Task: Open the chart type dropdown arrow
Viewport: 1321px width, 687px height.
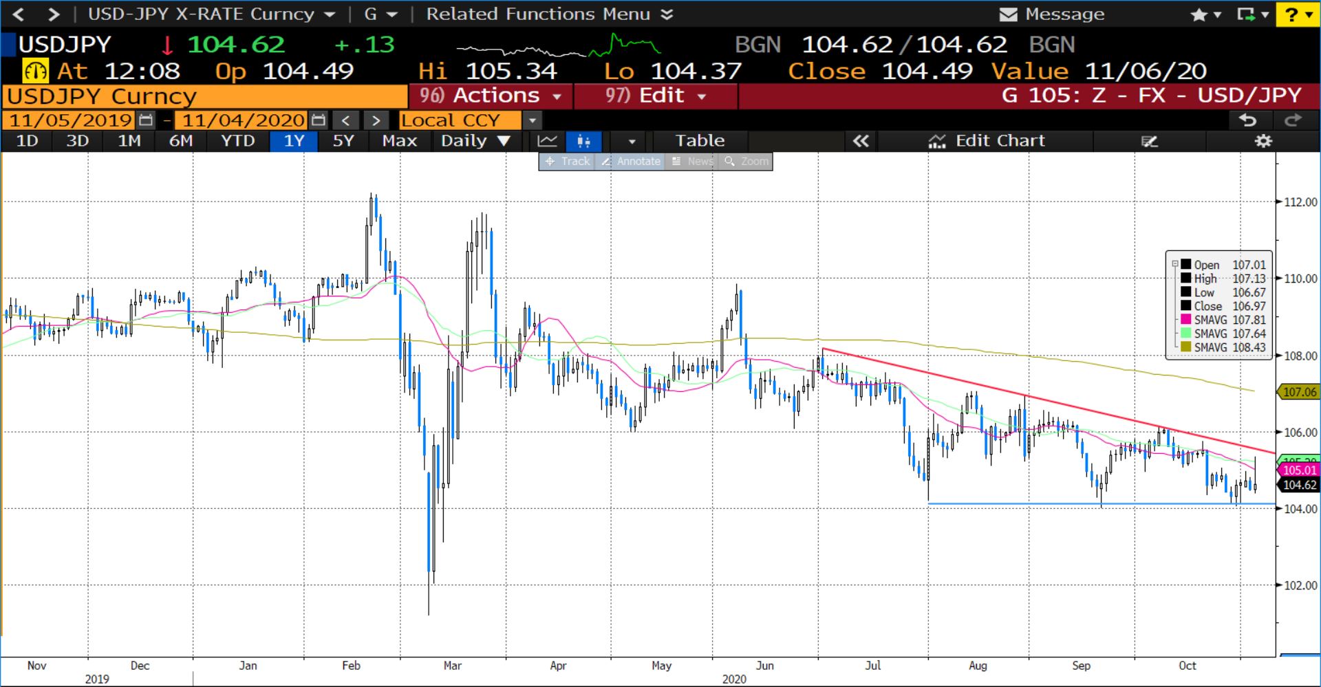Action: (x=632, y=142)
